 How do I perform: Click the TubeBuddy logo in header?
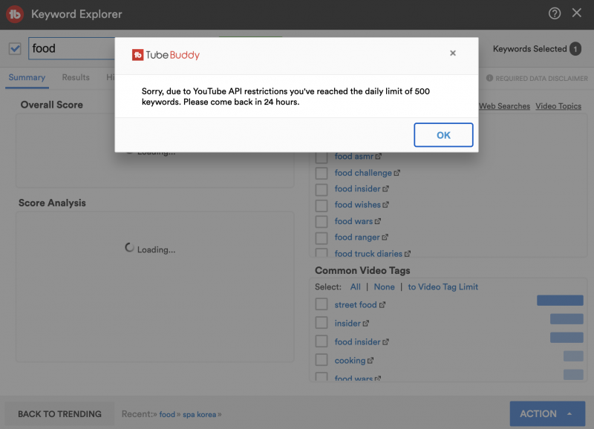click(15, 14)
